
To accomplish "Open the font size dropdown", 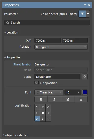I will point(73,92).
